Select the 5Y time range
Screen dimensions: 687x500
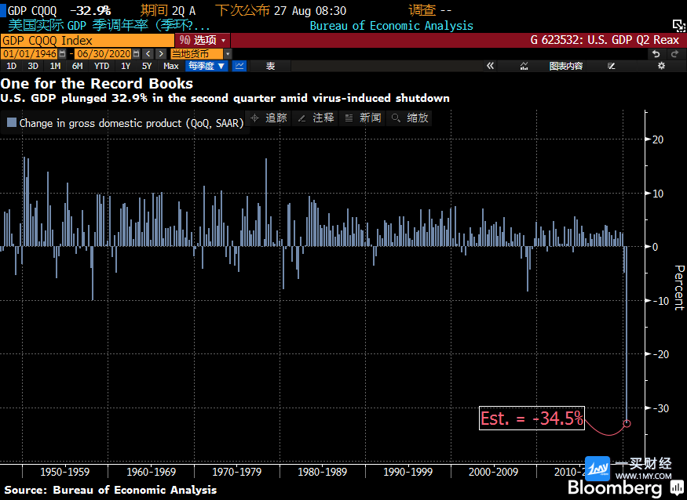[147, 66]
